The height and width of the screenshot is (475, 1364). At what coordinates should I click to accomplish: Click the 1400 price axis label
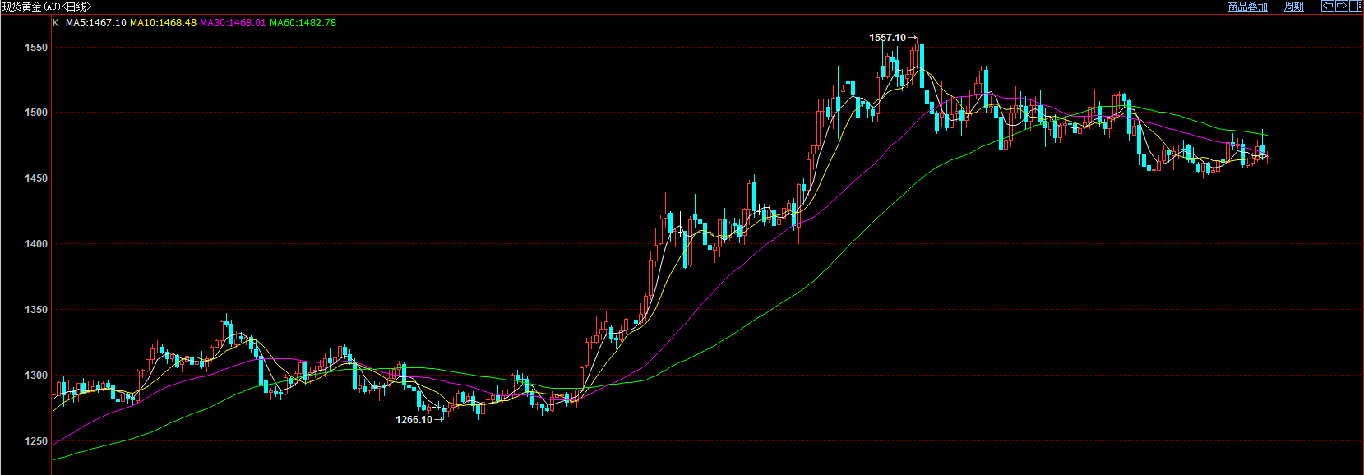[36, 244]
